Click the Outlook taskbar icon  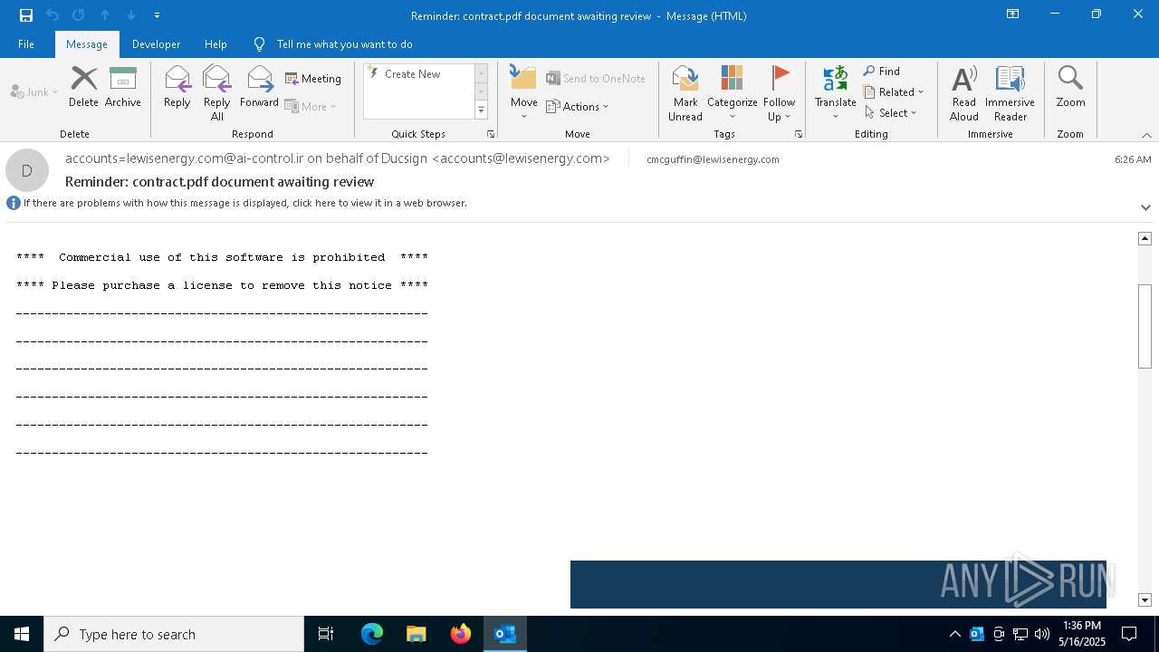(x=504, y=634)
